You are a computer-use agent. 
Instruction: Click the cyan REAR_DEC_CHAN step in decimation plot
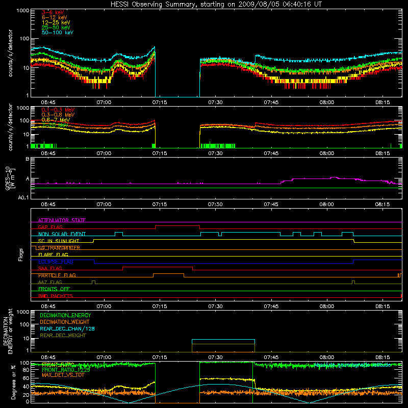(x=223, y=340)
